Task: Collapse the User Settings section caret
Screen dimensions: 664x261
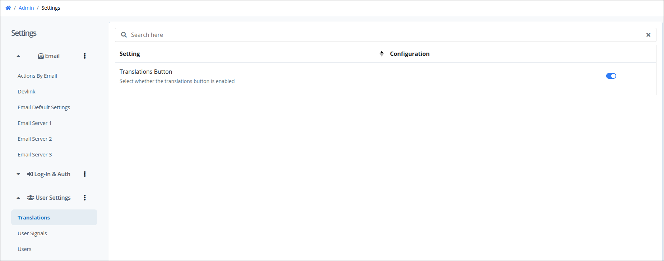Action: click(18, 198)
